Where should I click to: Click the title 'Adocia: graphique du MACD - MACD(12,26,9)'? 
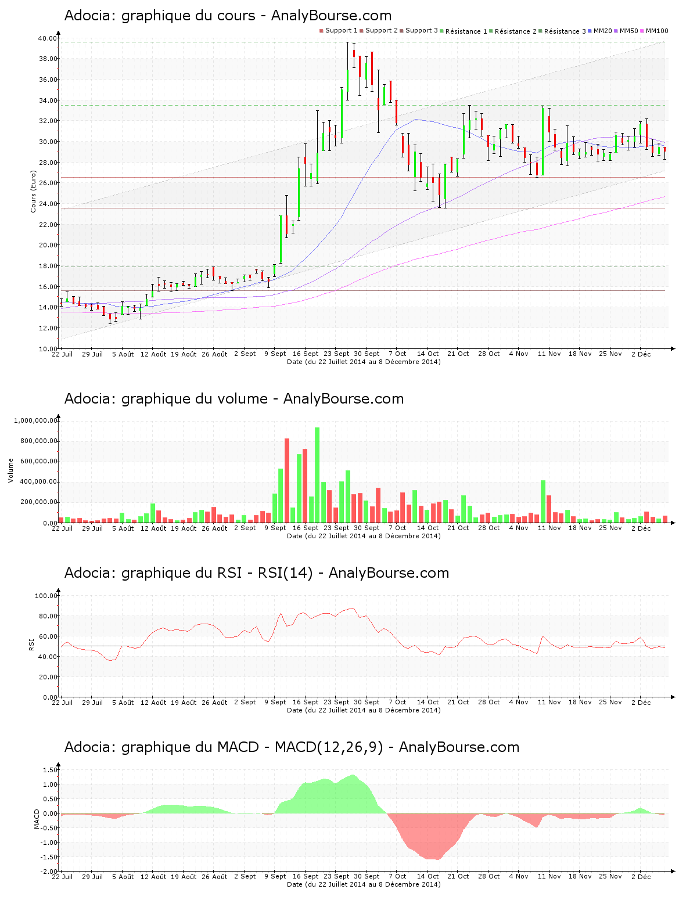coord(224,747)
